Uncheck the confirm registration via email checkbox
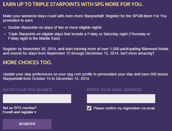Image resolution: width=172 pixels, height=131 pixels. 89,108
